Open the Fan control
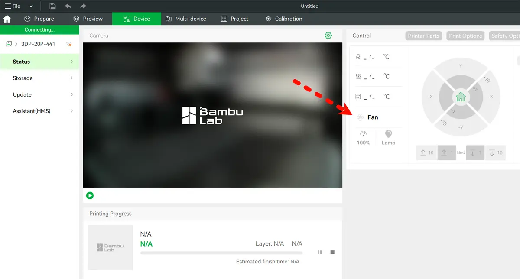The width and height of the screenshot is (520, 279). (x=367, y=117)
